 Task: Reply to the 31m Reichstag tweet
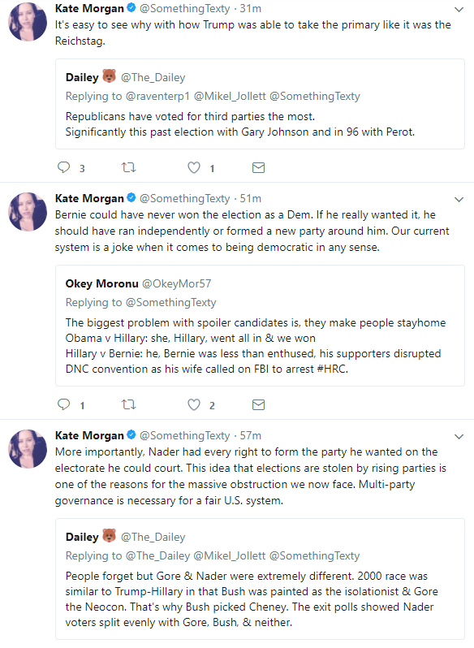[63, 167]
